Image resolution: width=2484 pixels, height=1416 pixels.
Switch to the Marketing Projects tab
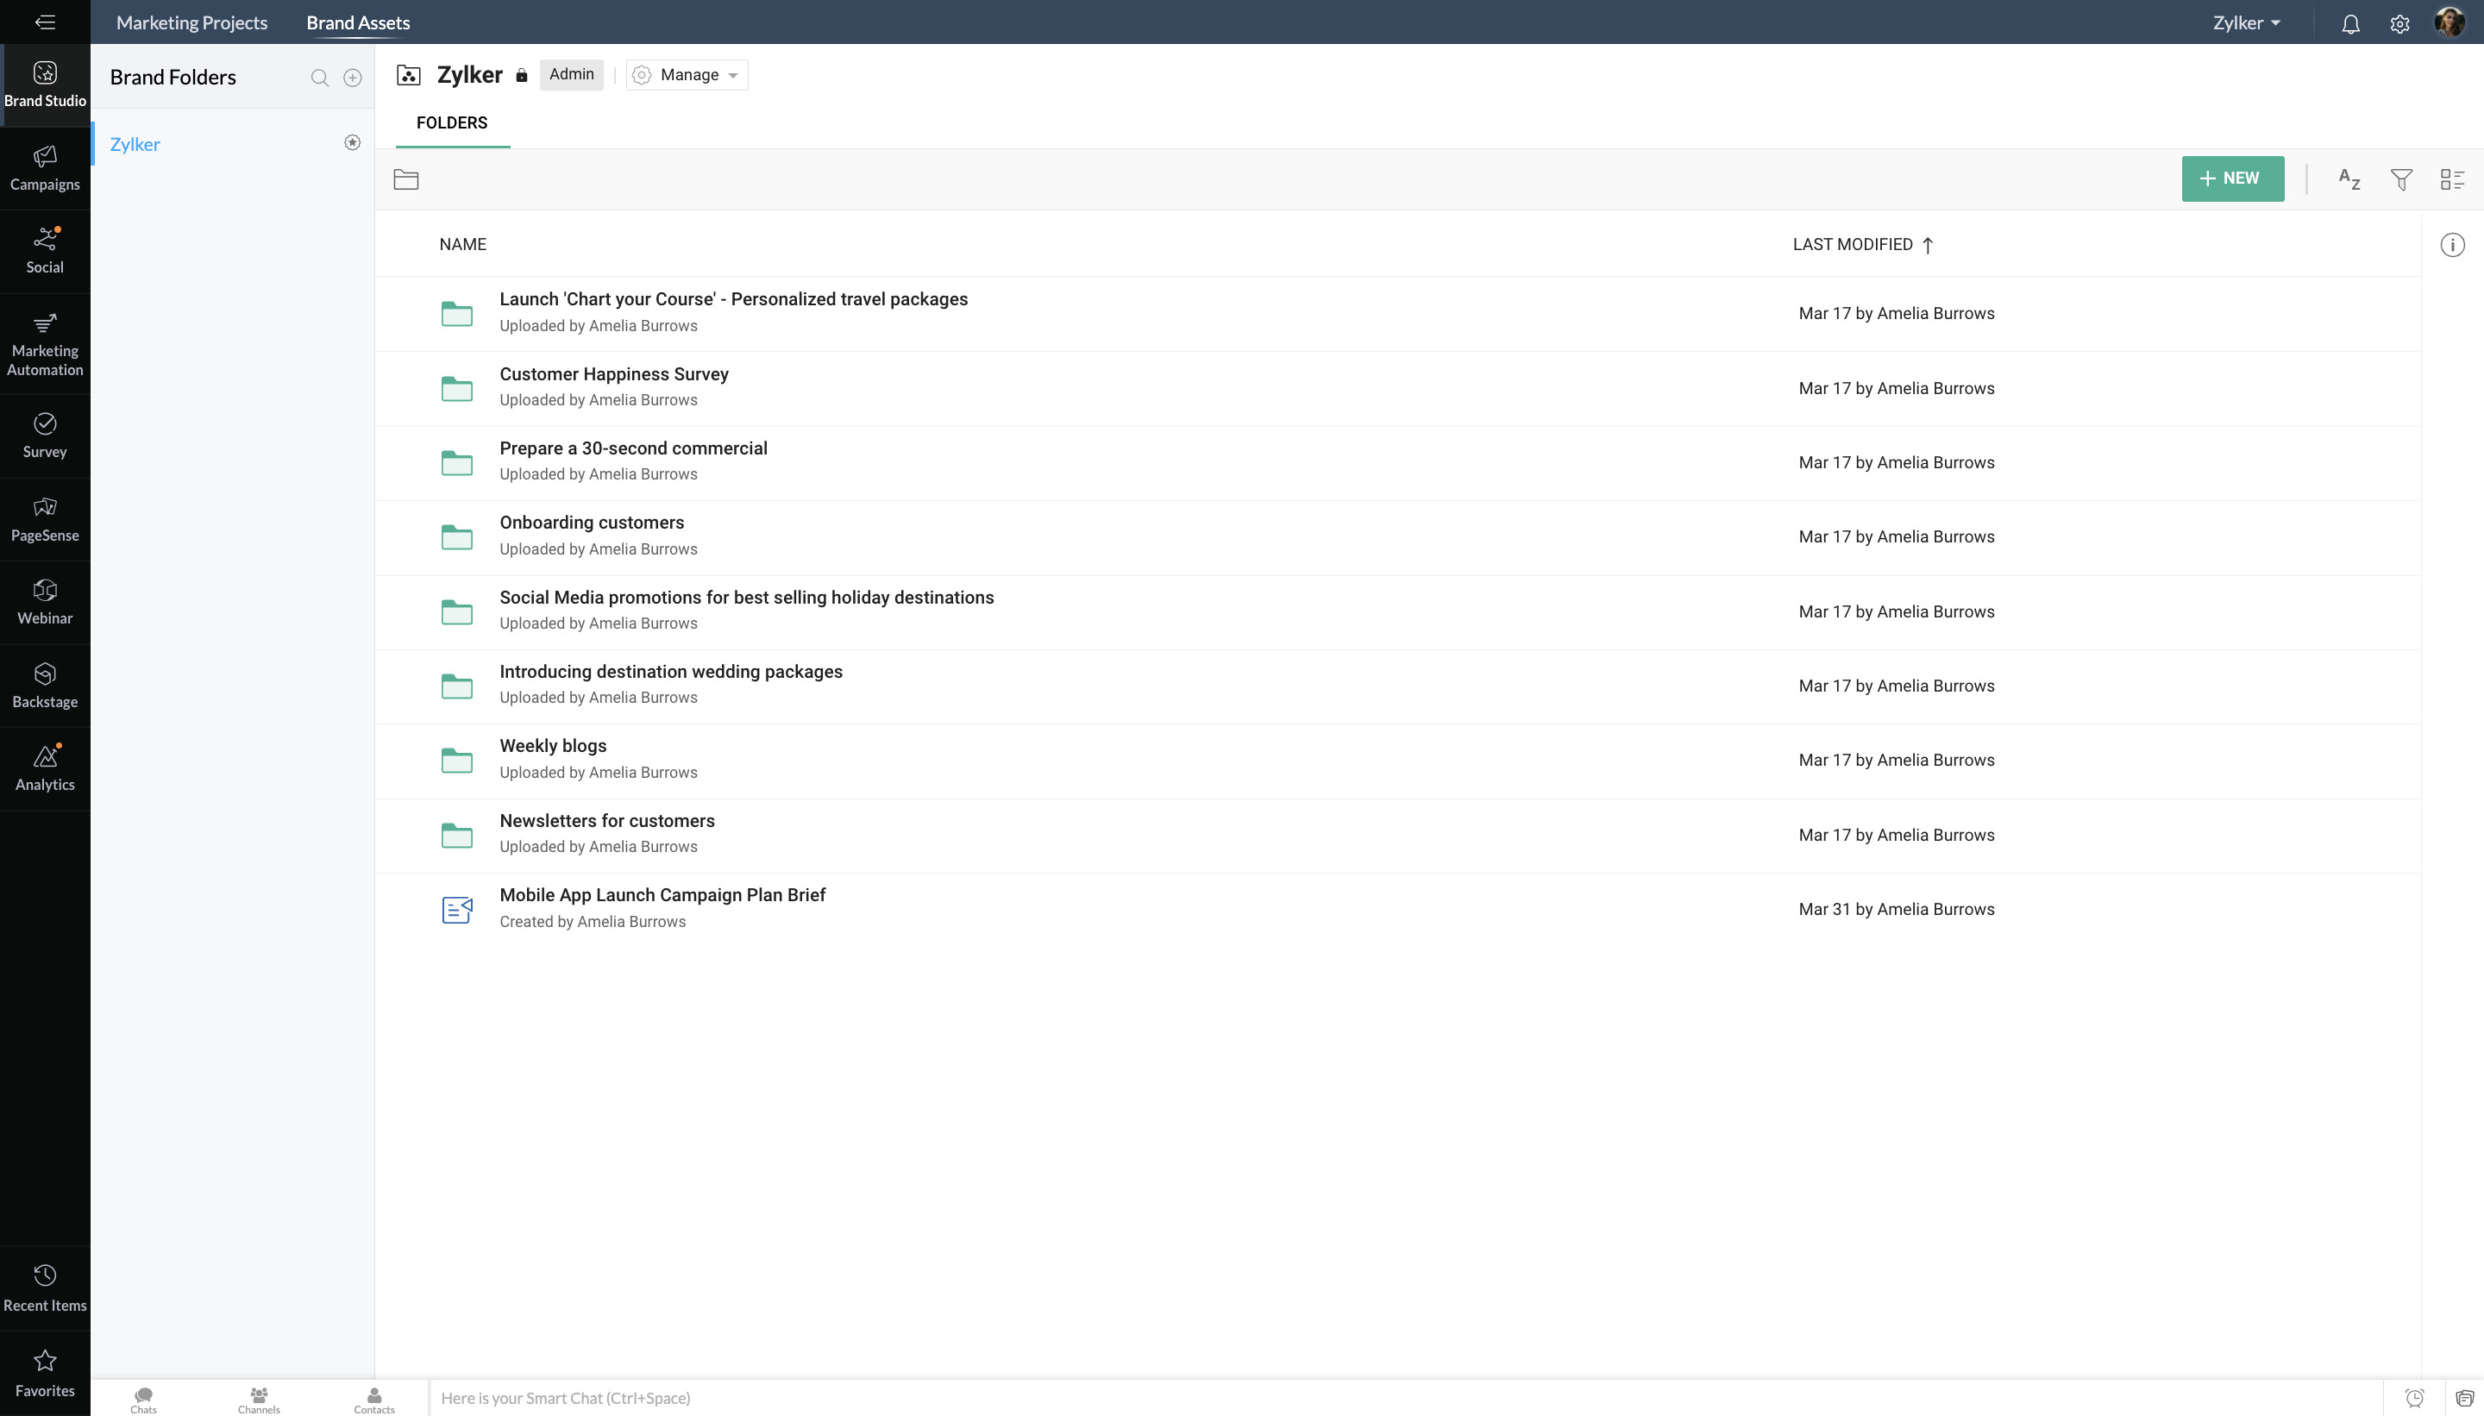[191, 22]
